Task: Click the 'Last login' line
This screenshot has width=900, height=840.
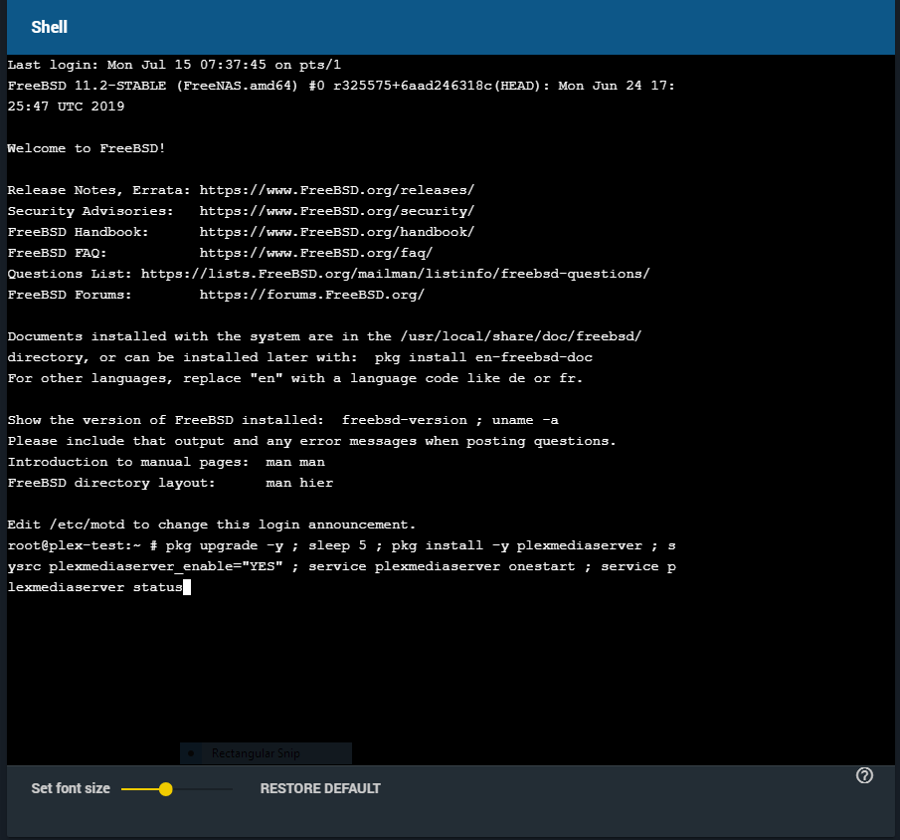Action: point(174,65)
